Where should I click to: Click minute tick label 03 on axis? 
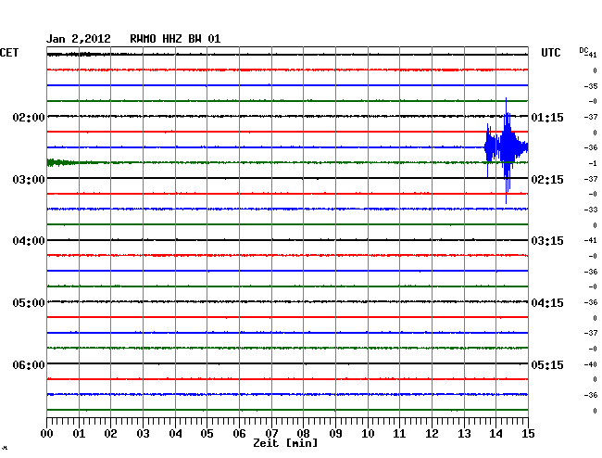click(x=143, y=433)
